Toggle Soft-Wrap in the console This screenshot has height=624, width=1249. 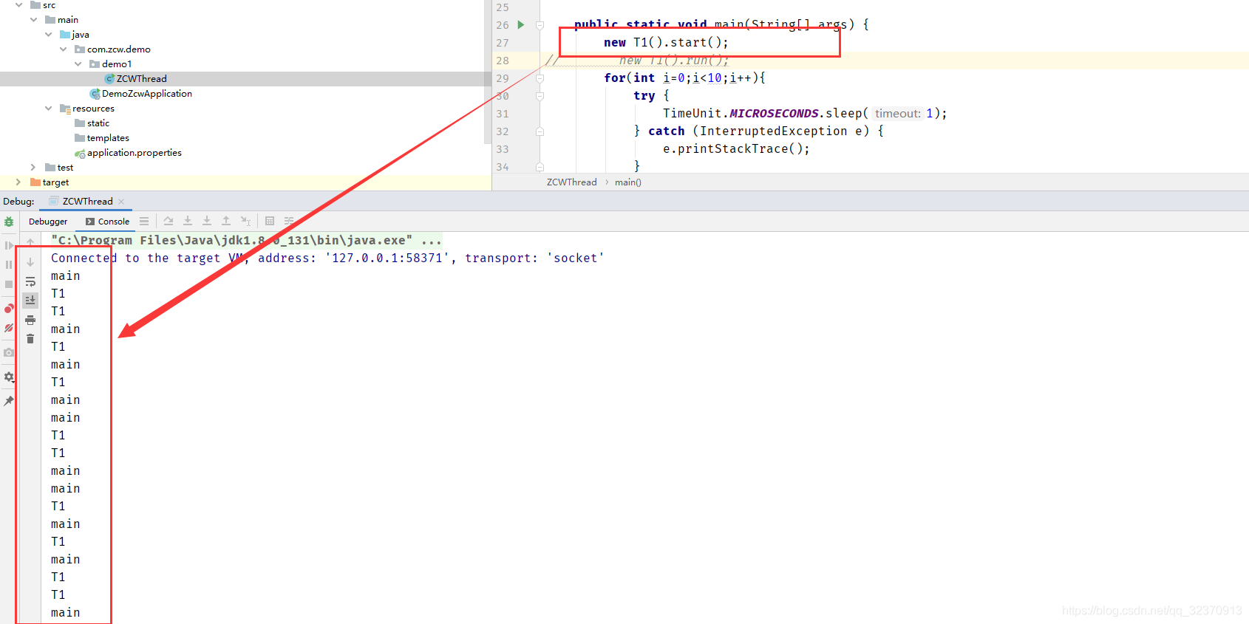(x=30, y=281)
